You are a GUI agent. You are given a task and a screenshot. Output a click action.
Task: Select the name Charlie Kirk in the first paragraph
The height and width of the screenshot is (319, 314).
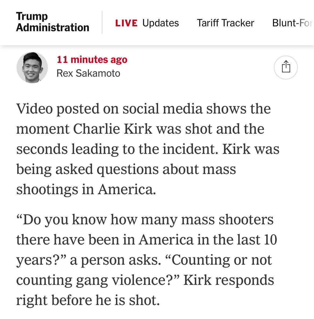[113, 129]
